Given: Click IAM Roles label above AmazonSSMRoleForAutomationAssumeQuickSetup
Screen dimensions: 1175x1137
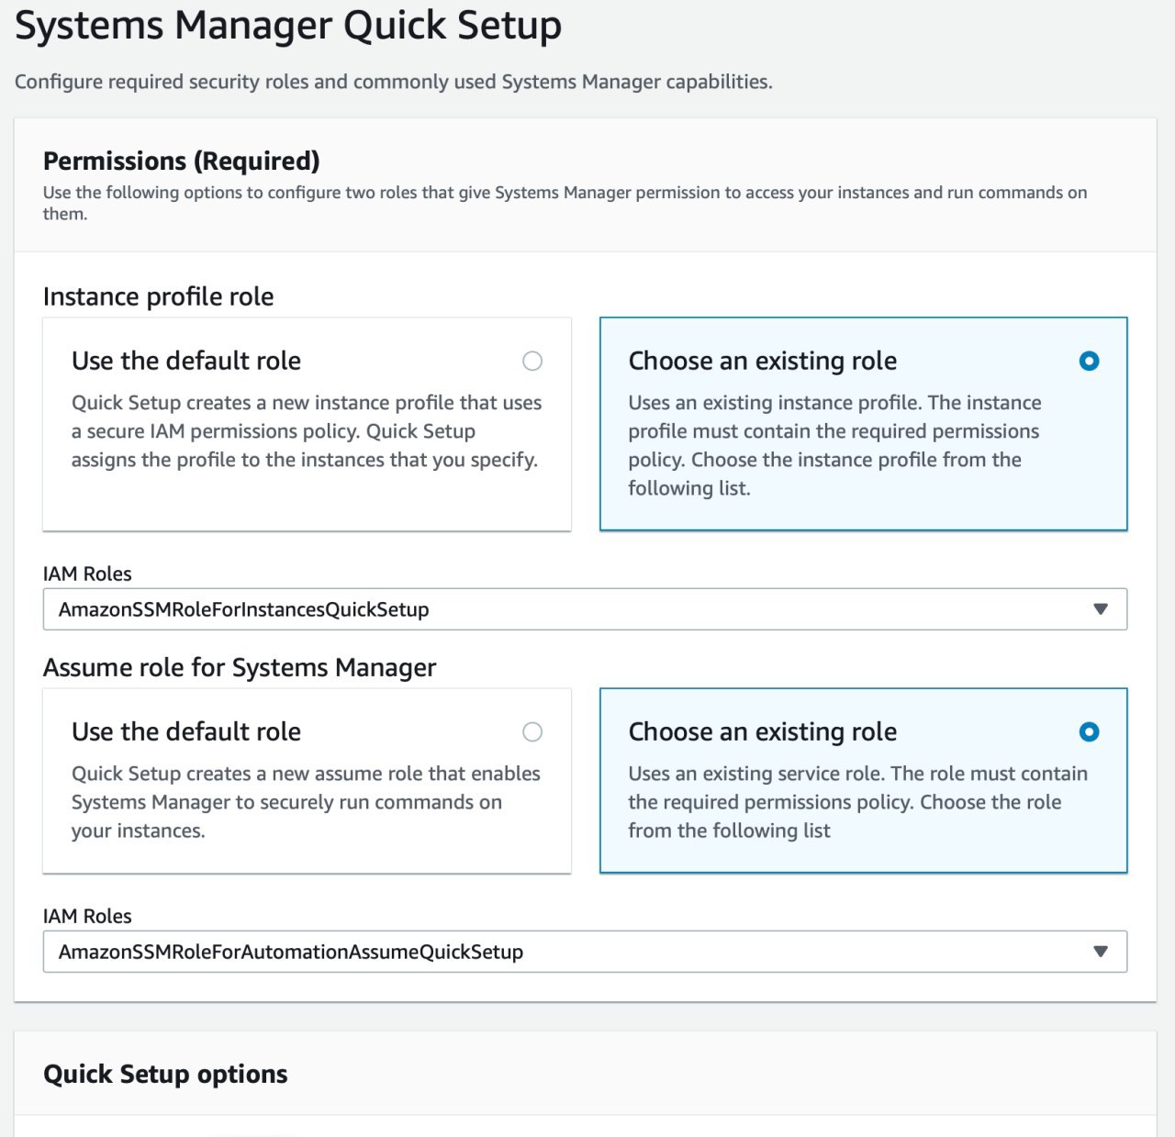Looking at the screenshot, I should tap(87, 916).
